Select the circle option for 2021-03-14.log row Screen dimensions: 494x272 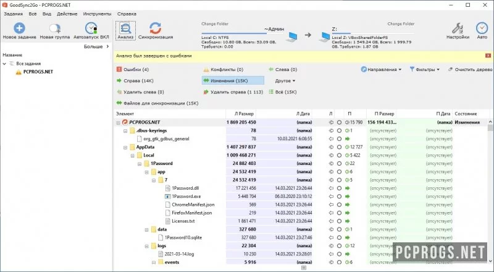click(x=339, y=254)
